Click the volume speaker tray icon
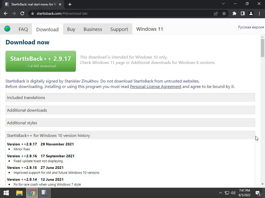265x198 pixels. 233,193
